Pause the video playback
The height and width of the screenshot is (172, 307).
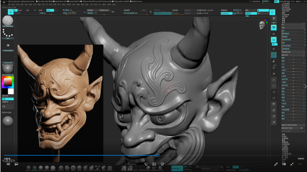coord(154,164)
